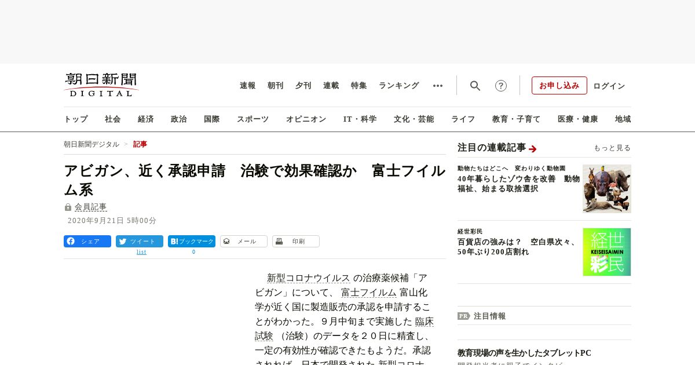
Task: Open 経世彩民 green thumbnail
Action: pyautogui.click(x=607, y=252)
